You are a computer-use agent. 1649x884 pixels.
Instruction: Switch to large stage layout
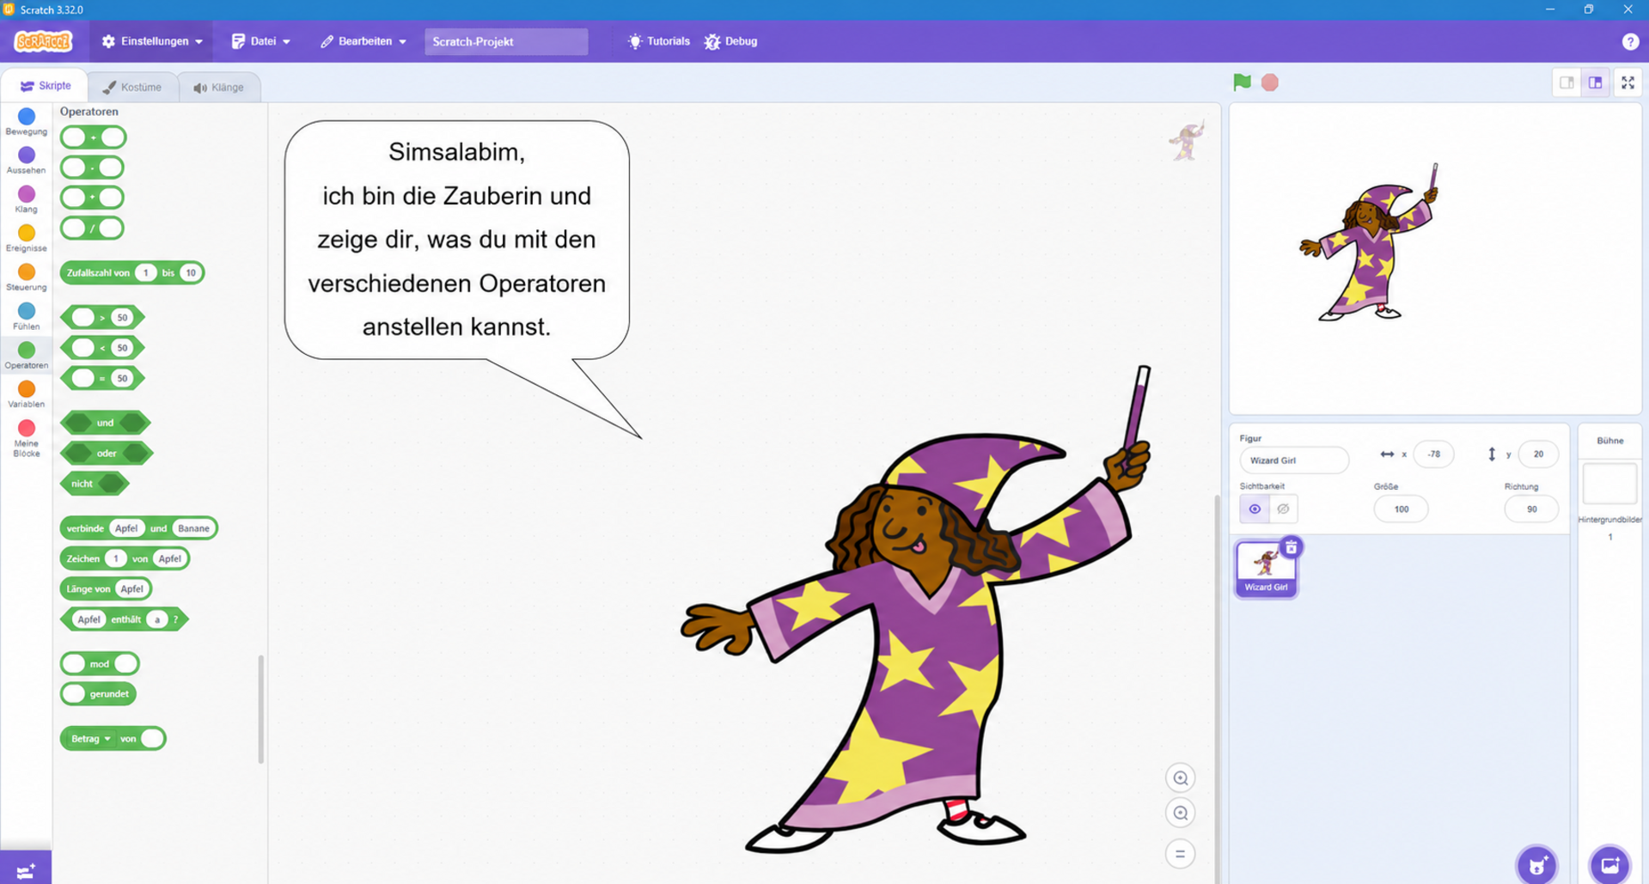coord(1595,82)
